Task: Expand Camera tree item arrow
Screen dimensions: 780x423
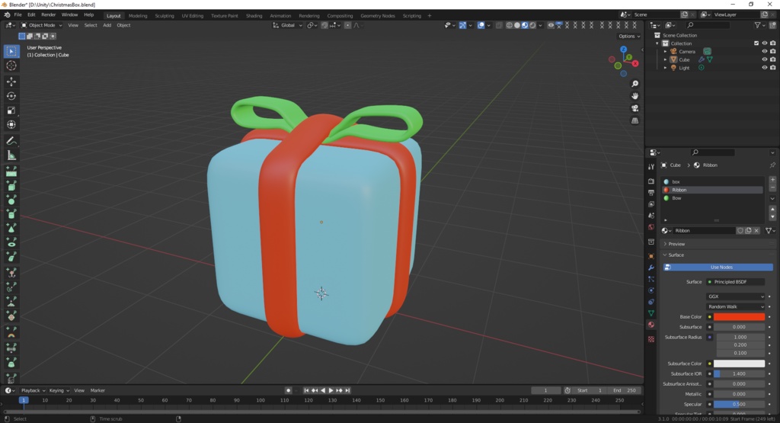Action: point(666,52)
